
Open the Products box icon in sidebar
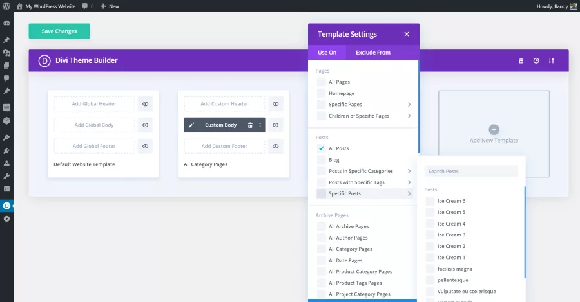(6, 121)
